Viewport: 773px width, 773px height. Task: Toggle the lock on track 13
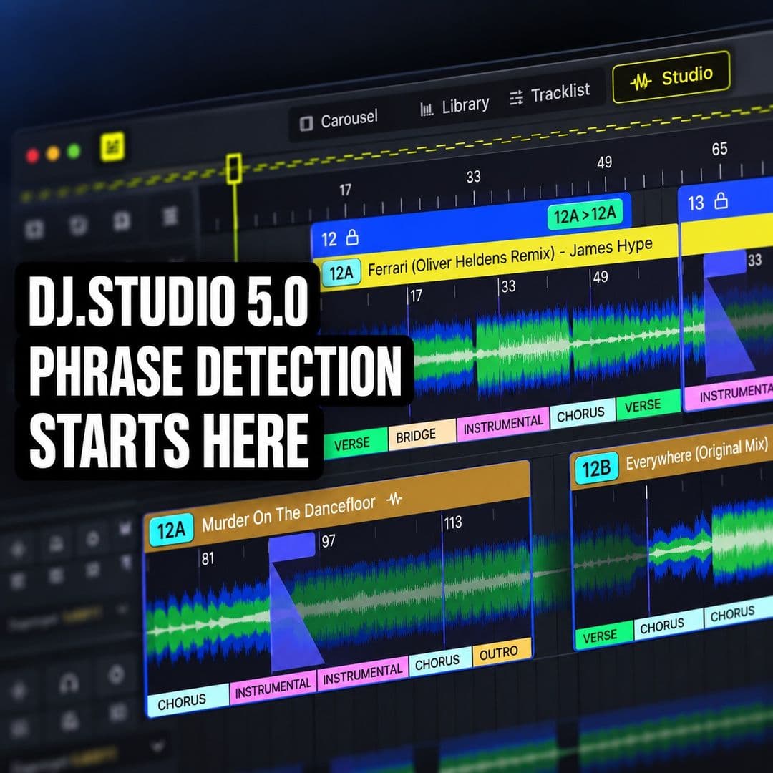click(721, 200)
